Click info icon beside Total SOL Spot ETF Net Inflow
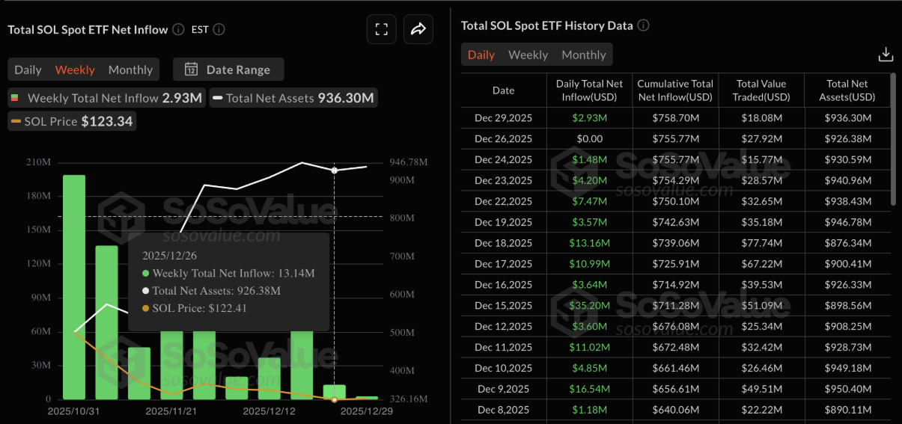Screen dimensions: 902x424 178,30
